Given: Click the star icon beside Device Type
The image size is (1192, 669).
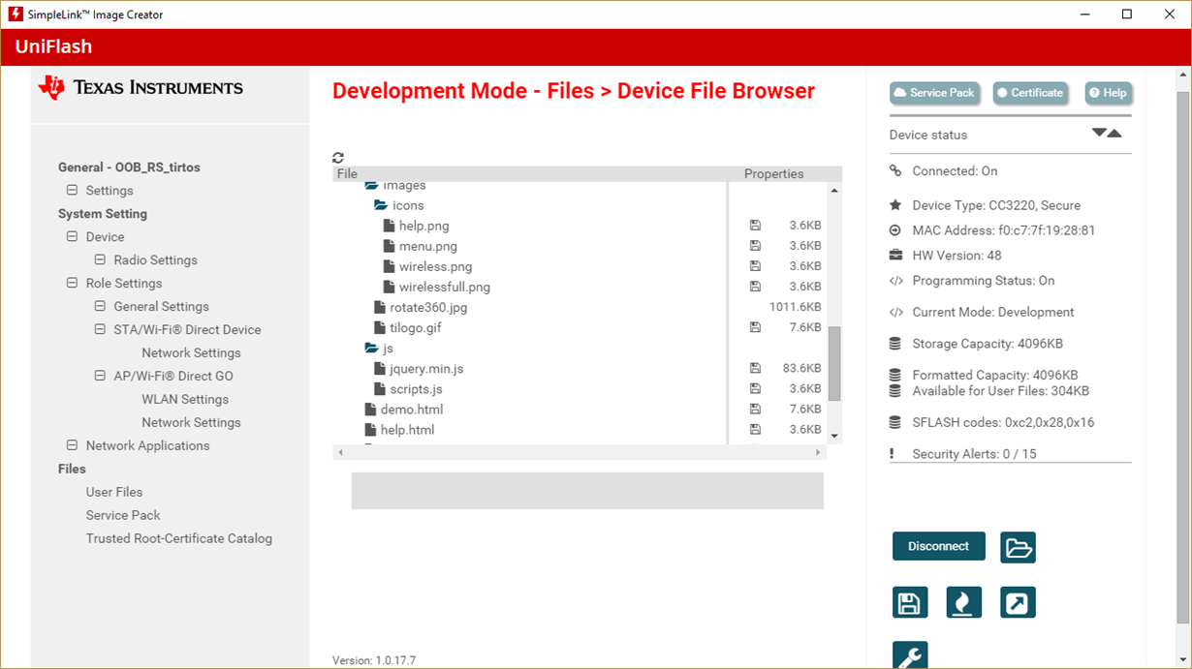Looking at the screenshot, I should [895, 205].
